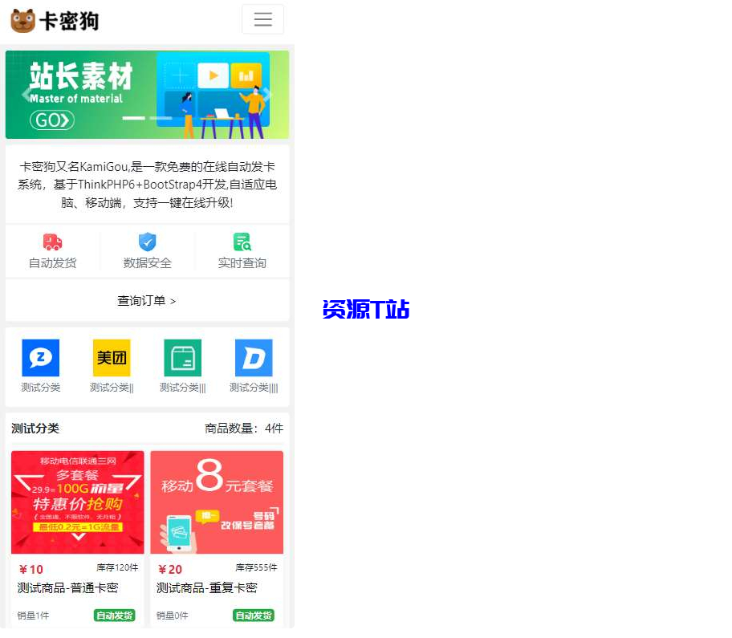Select the yellow 美团 category icon
This screenshot has height=638, width=732.
(111, 357)
